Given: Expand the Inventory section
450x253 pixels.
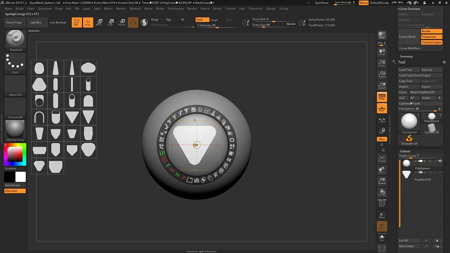Looking at the screenshot, I should coord(406,57).
